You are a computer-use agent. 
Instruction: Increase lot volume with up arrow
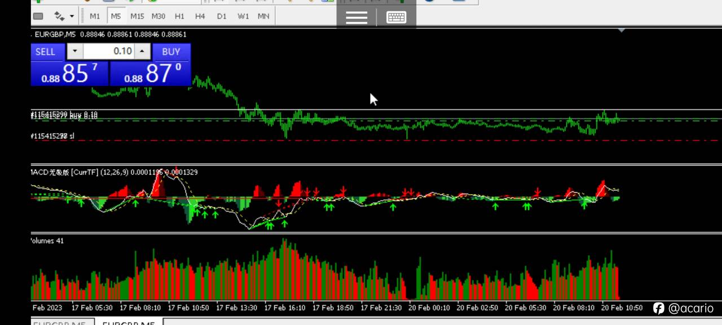coord(142,51)
